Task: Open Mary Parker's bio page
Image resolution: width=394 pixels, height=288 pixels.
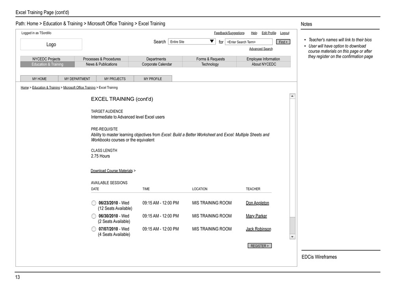Action: pyautogui.click(x=257, y=216)
